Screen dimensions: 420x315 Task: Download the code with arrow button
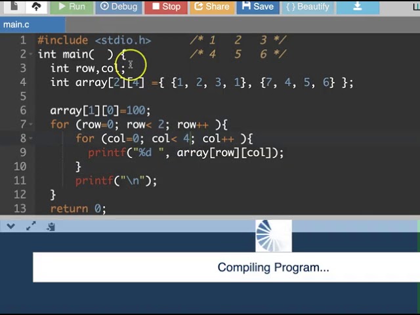358,7
